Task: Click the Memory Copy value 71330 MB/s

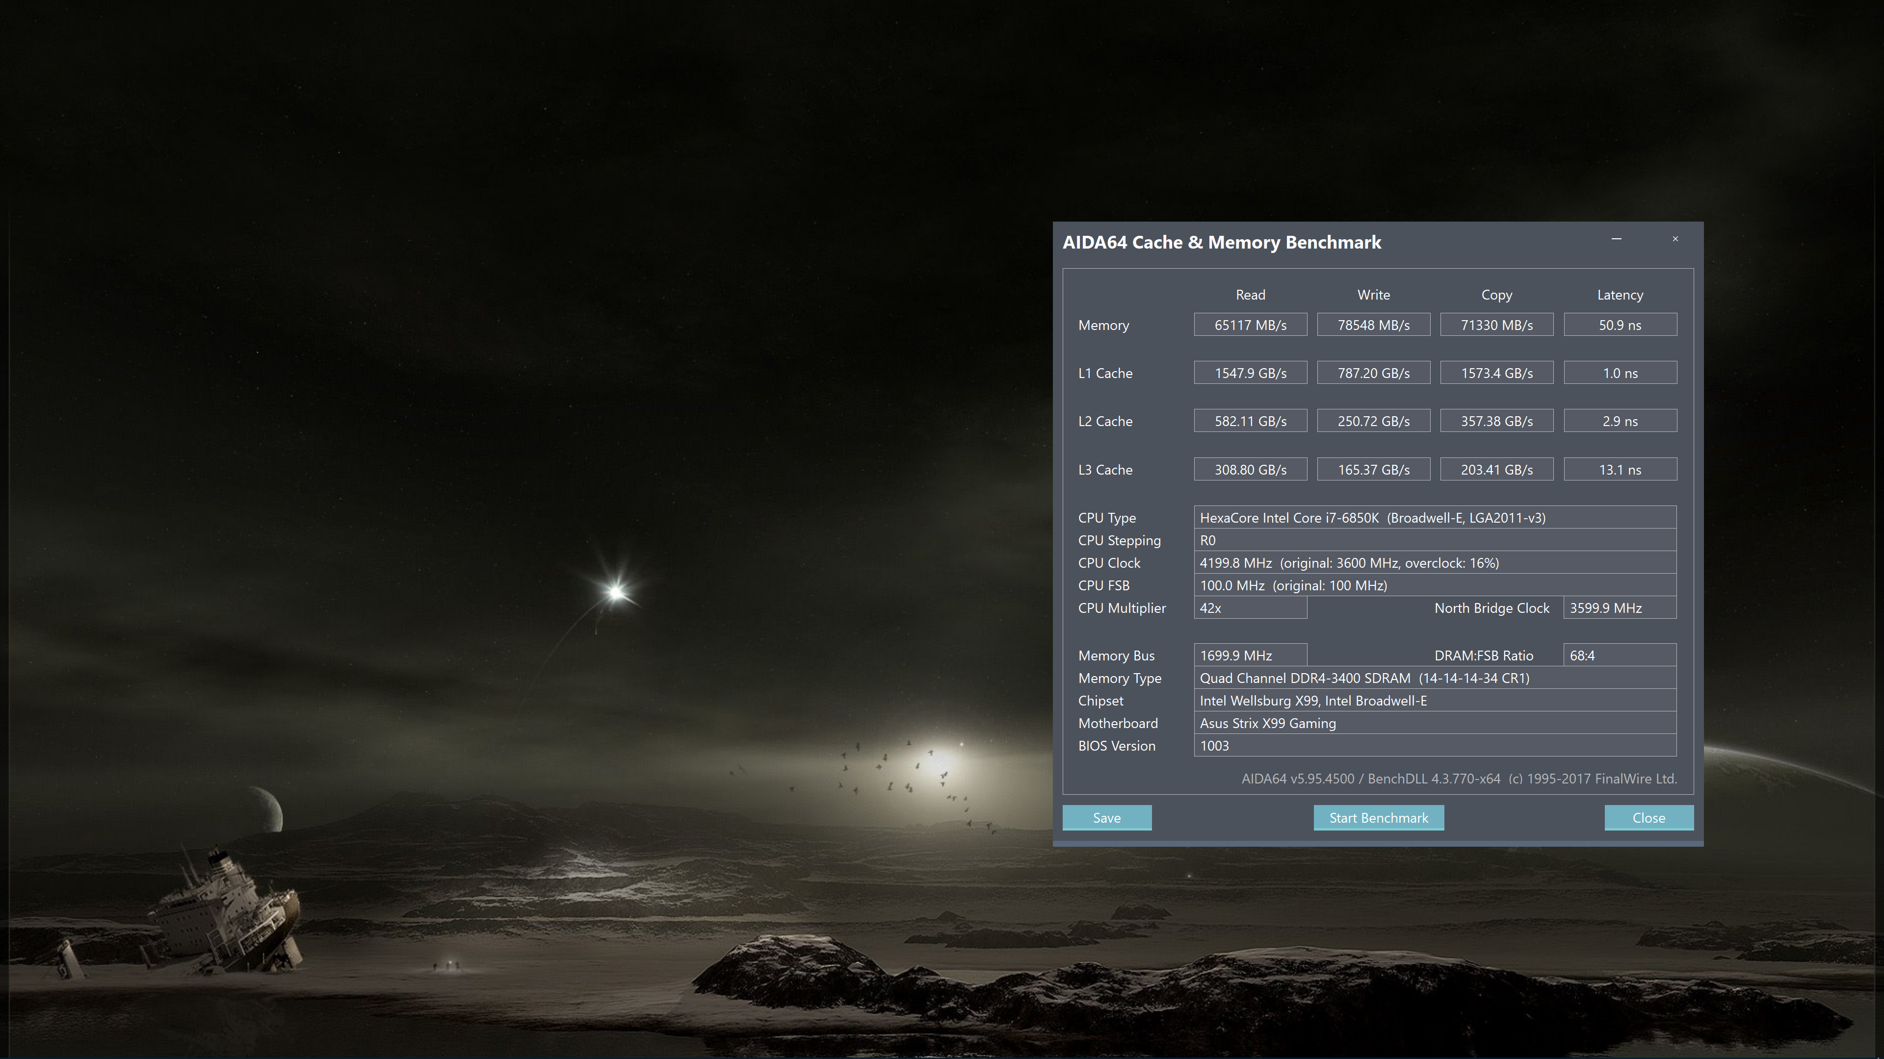Action: point(1496,325)
